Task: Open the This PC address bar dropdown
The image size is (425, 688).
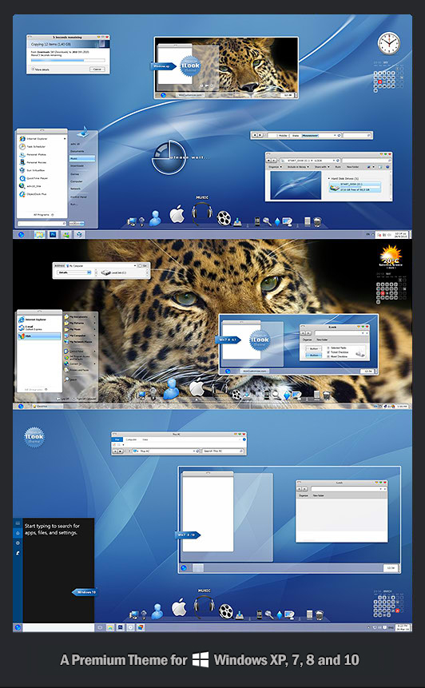Action: pyautogui.click(x=194, y=451)
